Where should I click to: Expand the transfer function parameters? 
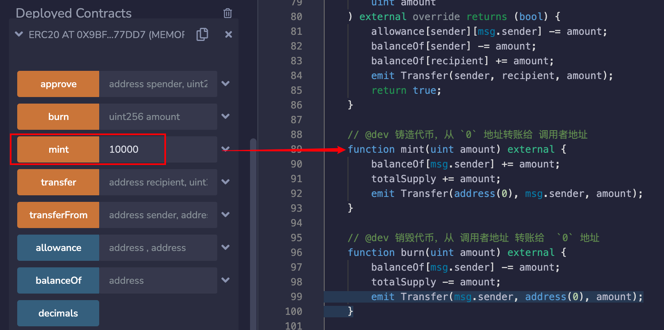(x=225, y=182)
